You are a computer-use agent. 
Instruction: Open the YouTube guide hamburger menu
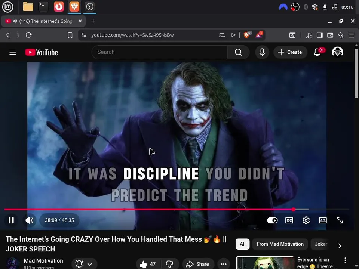[x=13, y=52]
